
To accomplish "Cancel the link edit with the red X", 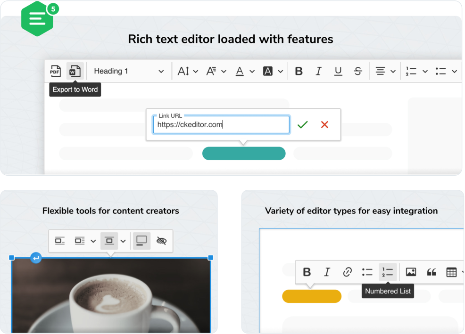I will (324, 124).
